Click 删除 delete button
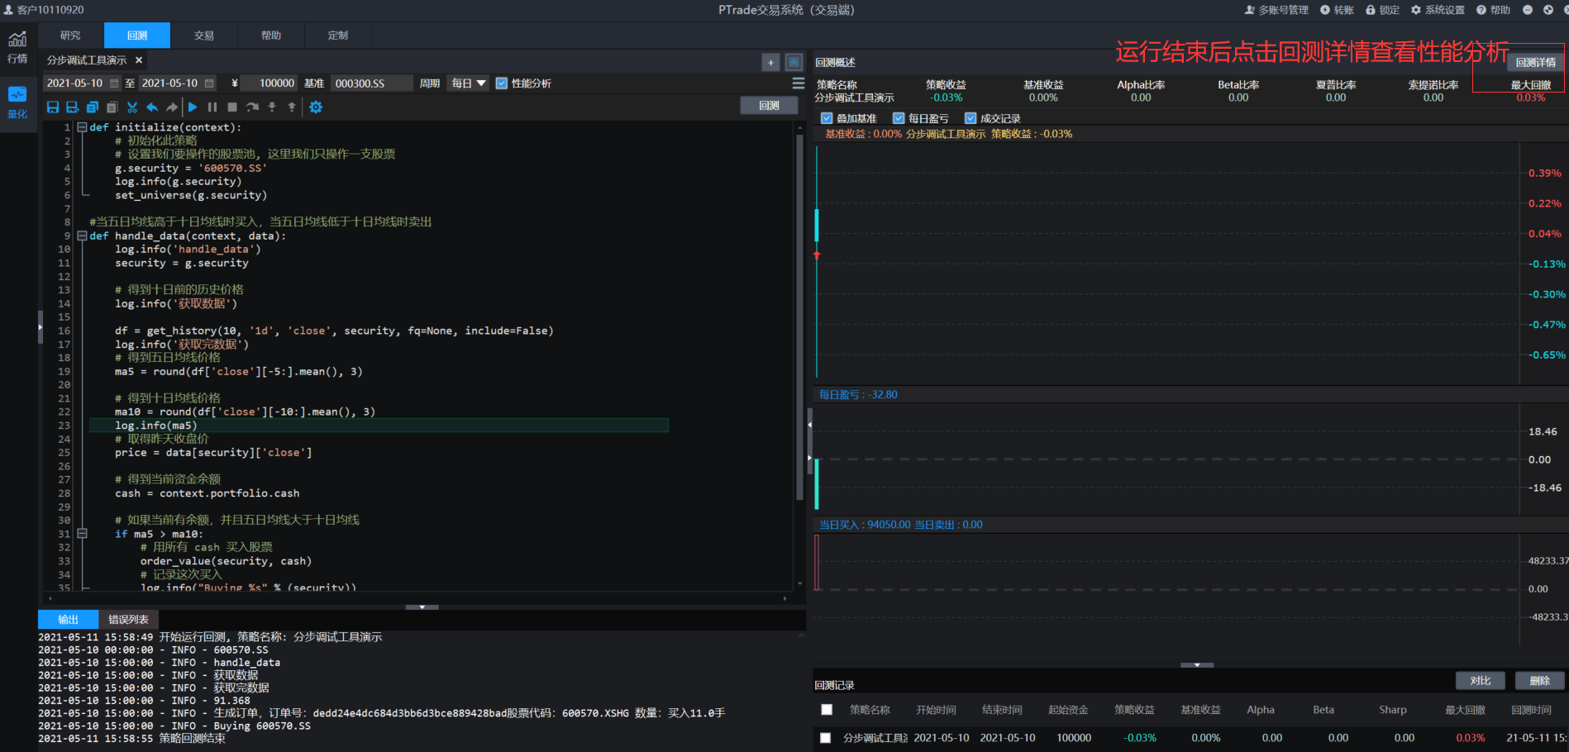The height and width of the screenshot is (752, 1569). tap(1539, 681)
